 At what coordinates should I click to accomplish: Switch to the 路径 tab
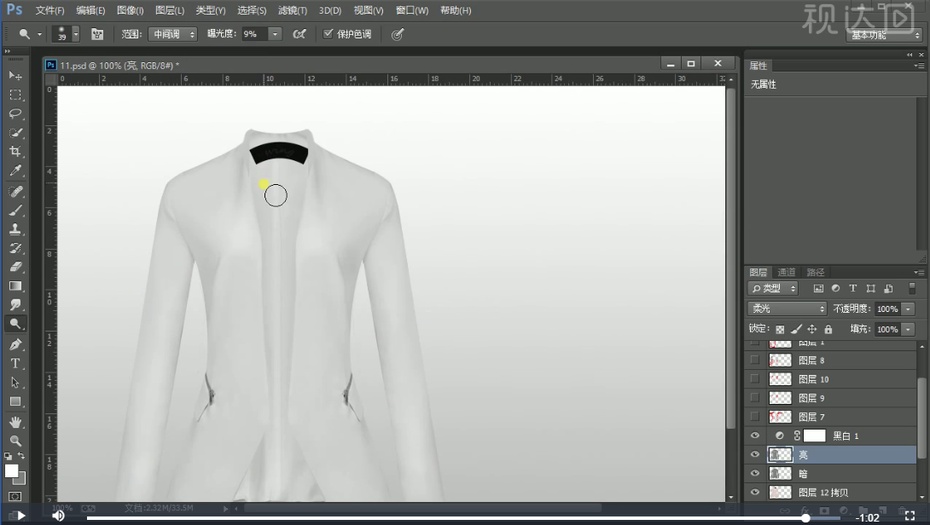(816, 272)
